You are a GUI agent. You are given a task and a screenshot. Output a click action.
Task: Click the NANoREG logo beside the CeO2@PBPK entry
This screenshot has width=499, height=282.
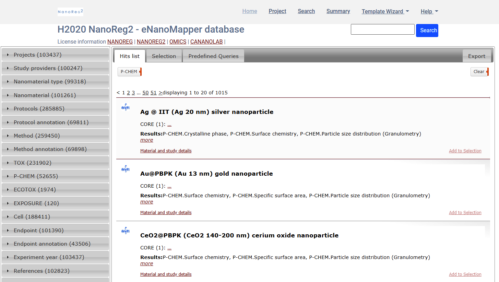click(x=126, y=230)
